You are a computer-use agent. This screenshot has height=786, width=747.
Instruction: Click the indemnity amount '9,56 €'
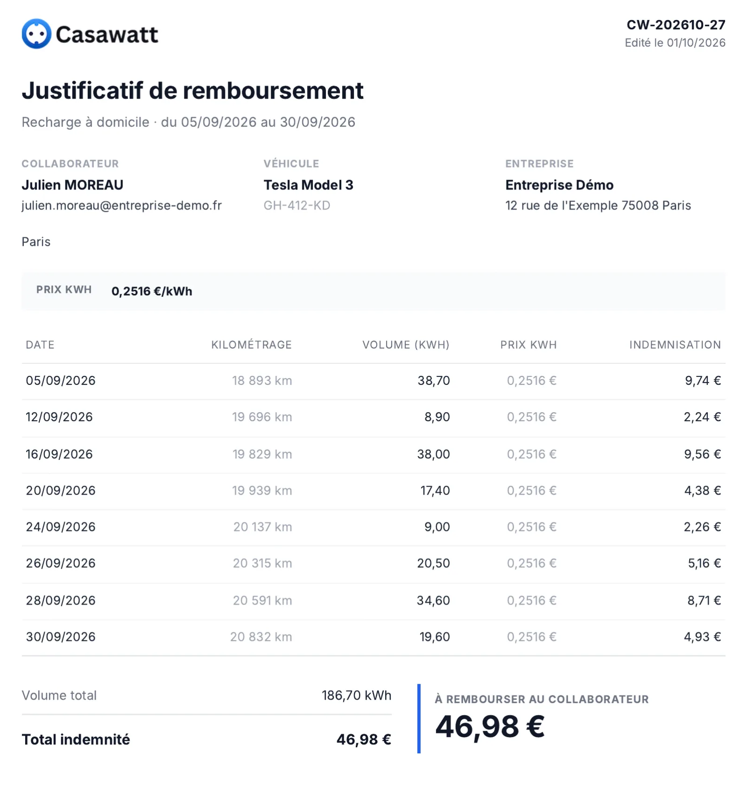point(703,454)
